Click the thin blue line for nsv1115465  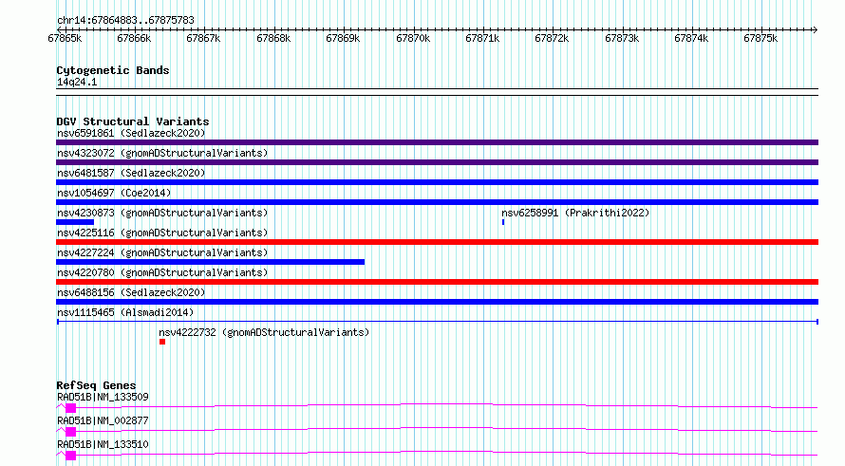[437, 322]
